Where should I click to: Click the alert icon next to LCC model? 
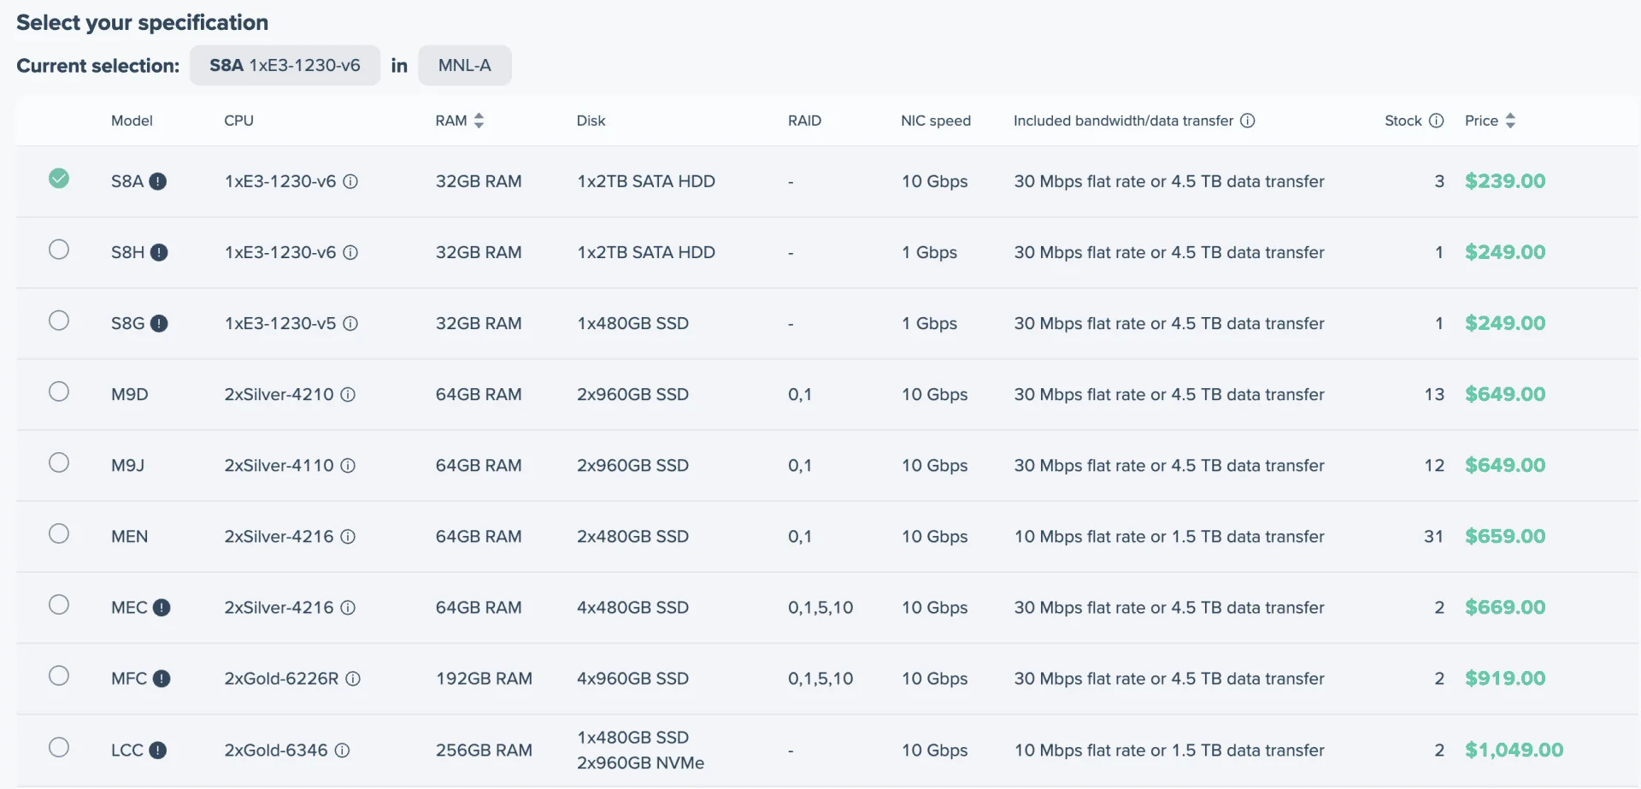(x=158, y=751)
